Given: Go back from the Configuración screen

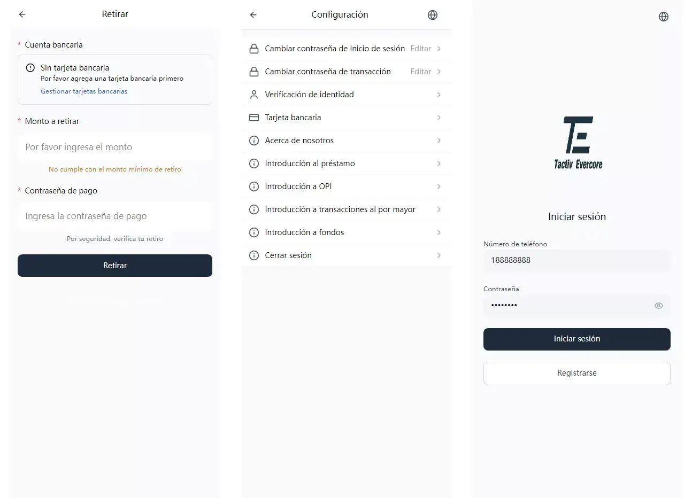Looking at the screenshot, I should (253, 15).
